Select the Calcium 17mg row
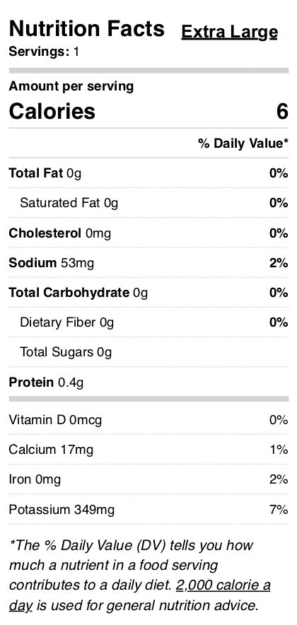The image size is (297, 625). [x=148, y=450]
